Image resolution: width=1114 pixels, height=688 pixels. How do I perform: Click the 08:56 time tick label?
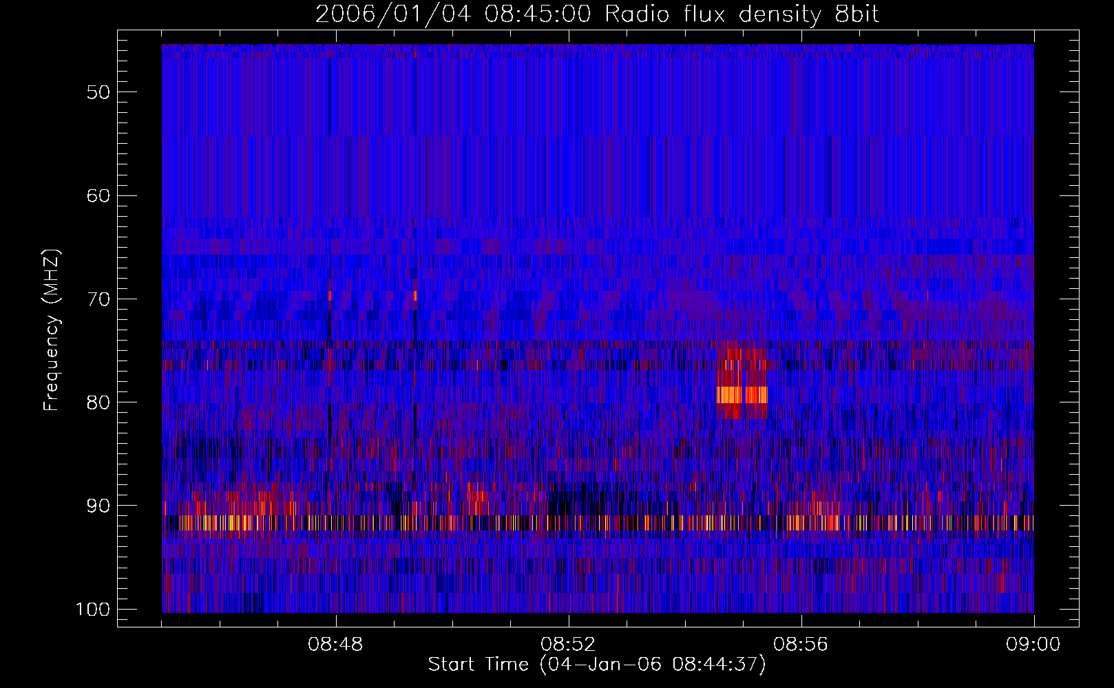[801, 645]
